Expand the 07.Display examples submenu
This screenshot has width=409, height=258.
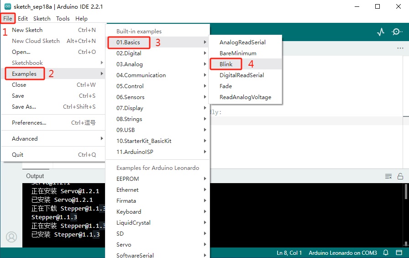coord(157,108)
